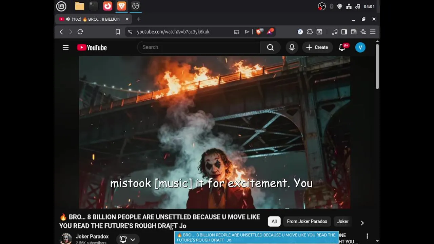Select the From Joker Paradox chip
Screen dimensions: 434x244
(307, 222)
